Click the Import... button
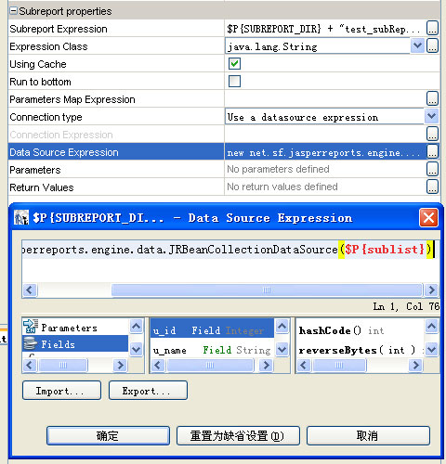446x464 pixels. pyautogui.click(x=61, y=391)
